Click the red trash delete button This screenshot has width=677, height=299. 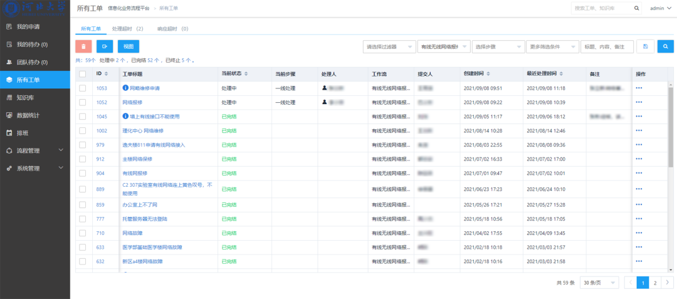(x=83, y=46)
